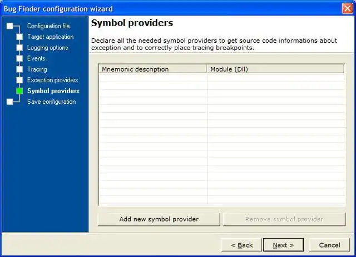Click the white square beside Exception providers
The width and height of the screenshot is (356, 257).
19,80
